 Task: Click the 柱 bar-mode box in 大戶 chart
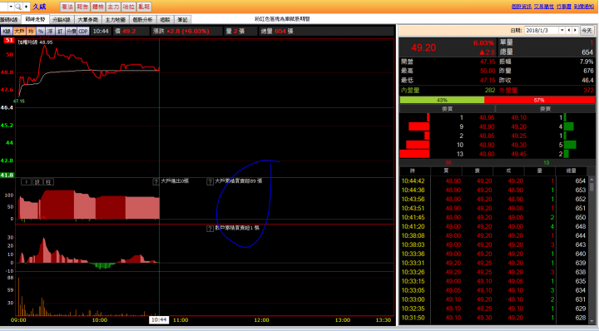pos(48,182)
